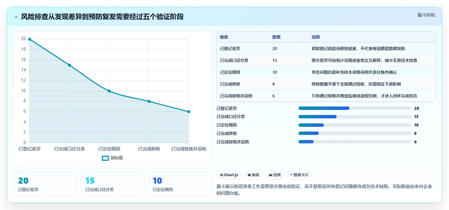
Task: Click the description 初始登记的是待核验线索，不代表每项都是数据缺陷
Action: pyautogui.click(x=358, y=49)
